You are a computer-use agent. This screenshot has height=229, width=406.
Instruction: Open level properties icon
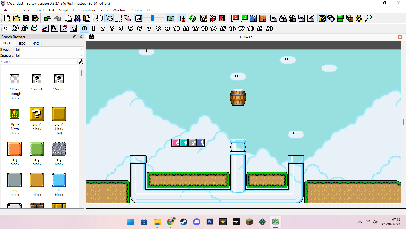tap(204, 18)
